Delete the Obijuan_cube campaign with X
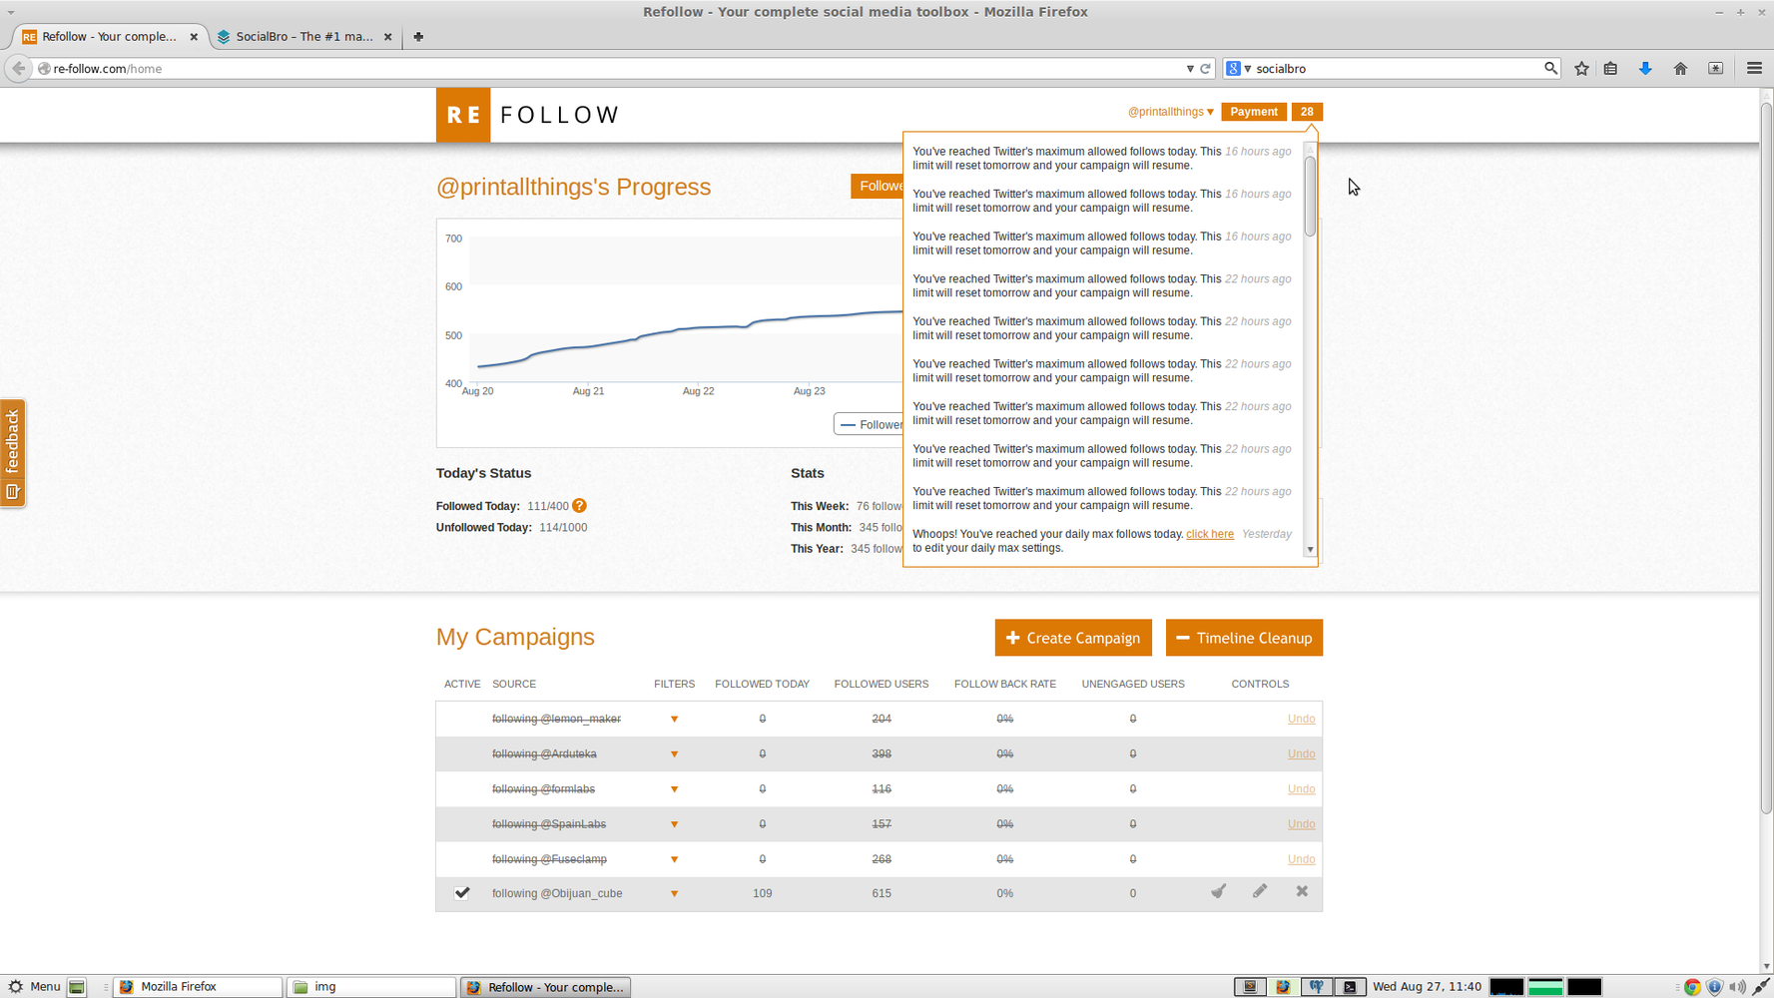 point(1302,891)
